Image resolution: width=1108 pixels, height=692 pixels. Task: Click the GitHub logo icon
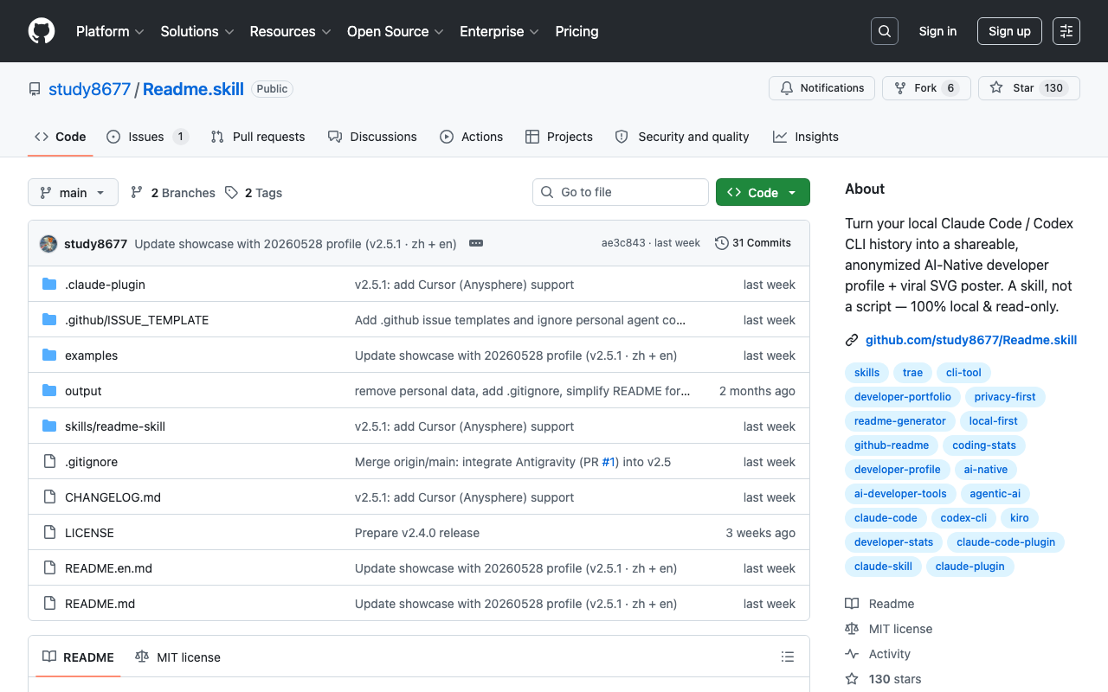point(42,31)
